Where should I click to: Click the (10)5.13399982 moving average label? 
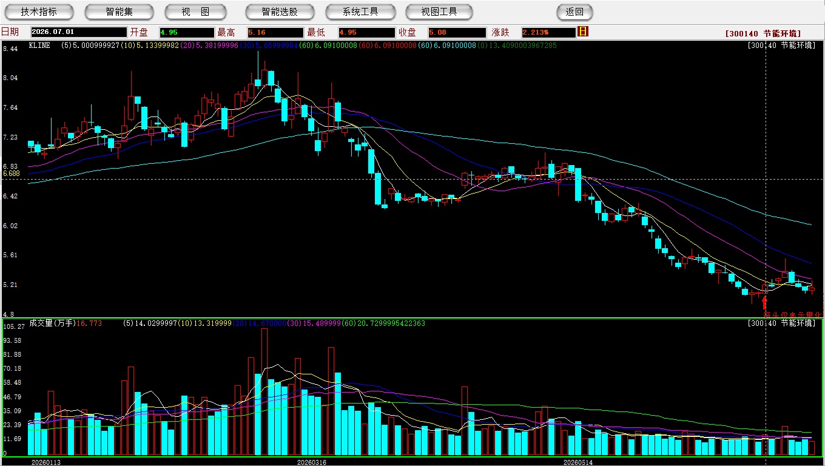149,46
